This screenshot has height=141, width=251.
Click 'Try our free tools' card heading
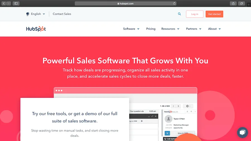(x=75, y=117)
